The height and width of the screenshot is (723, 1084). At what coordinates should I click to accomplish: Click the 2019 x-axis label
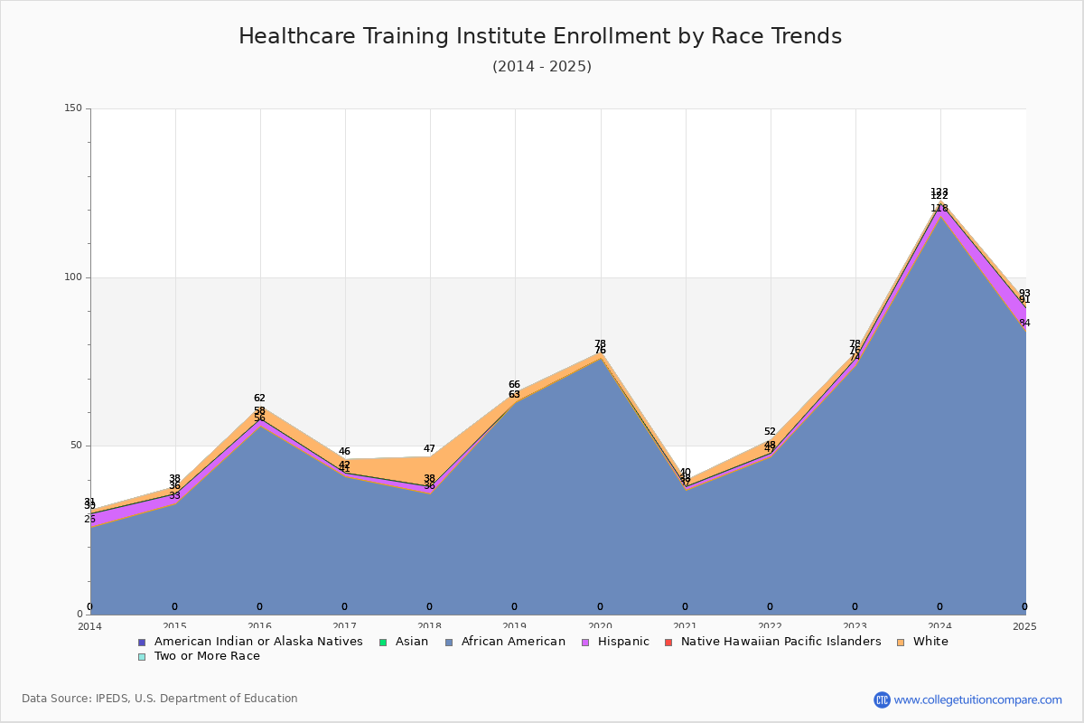pyautogui.click(x=515, y=626)
